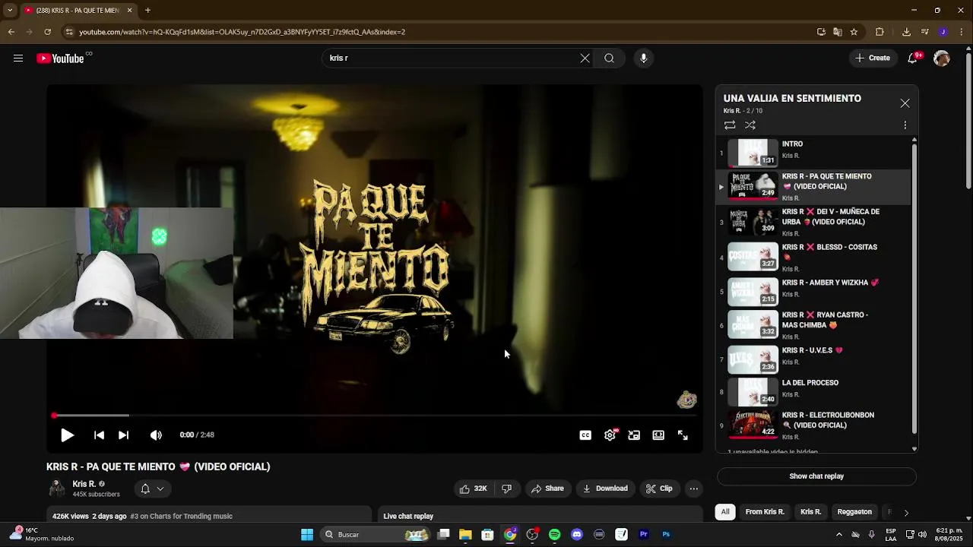Open subscription notification bell dropdown

coord(151,489)
